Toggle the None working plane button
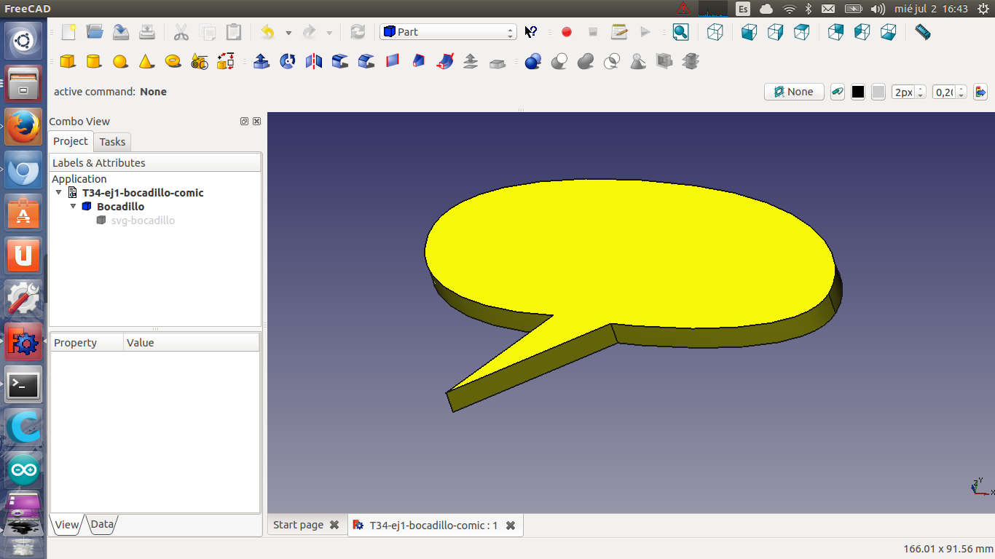This screenshot has width=995, height=559. pos(793,92)
